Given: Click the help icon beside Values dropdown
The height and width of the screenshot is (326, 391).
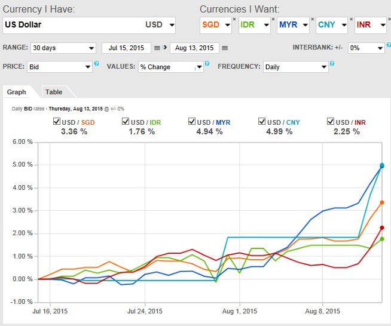Looking at the screenshot, I should click(207, 63).
